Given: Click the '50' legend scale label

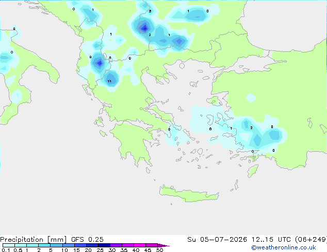Looking at the screenshot, I should [x=159, y=250].
